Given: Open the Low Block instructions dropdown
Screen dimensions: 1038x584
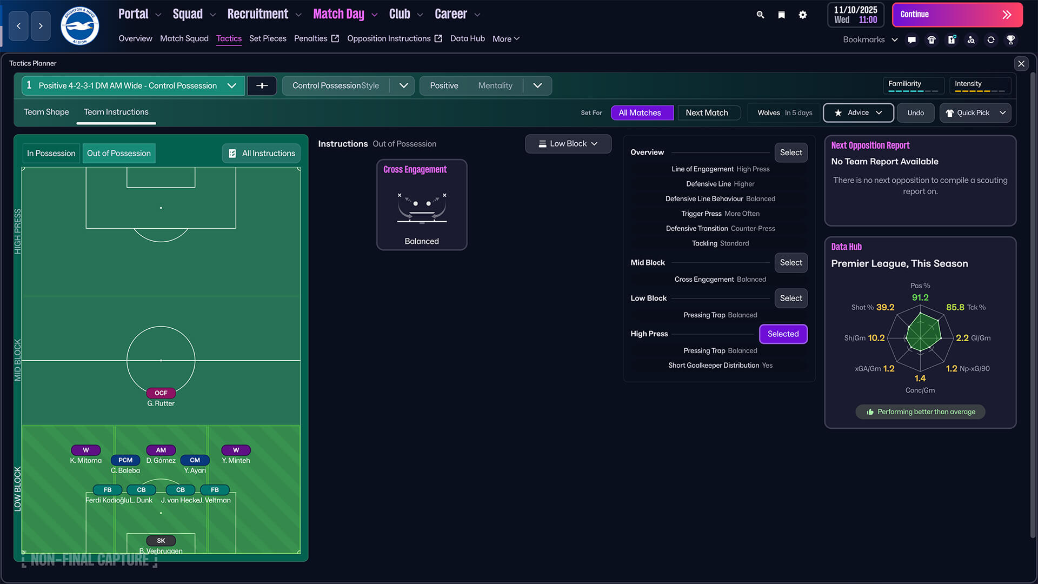Looking at the screenshot, I should (568, 143).
